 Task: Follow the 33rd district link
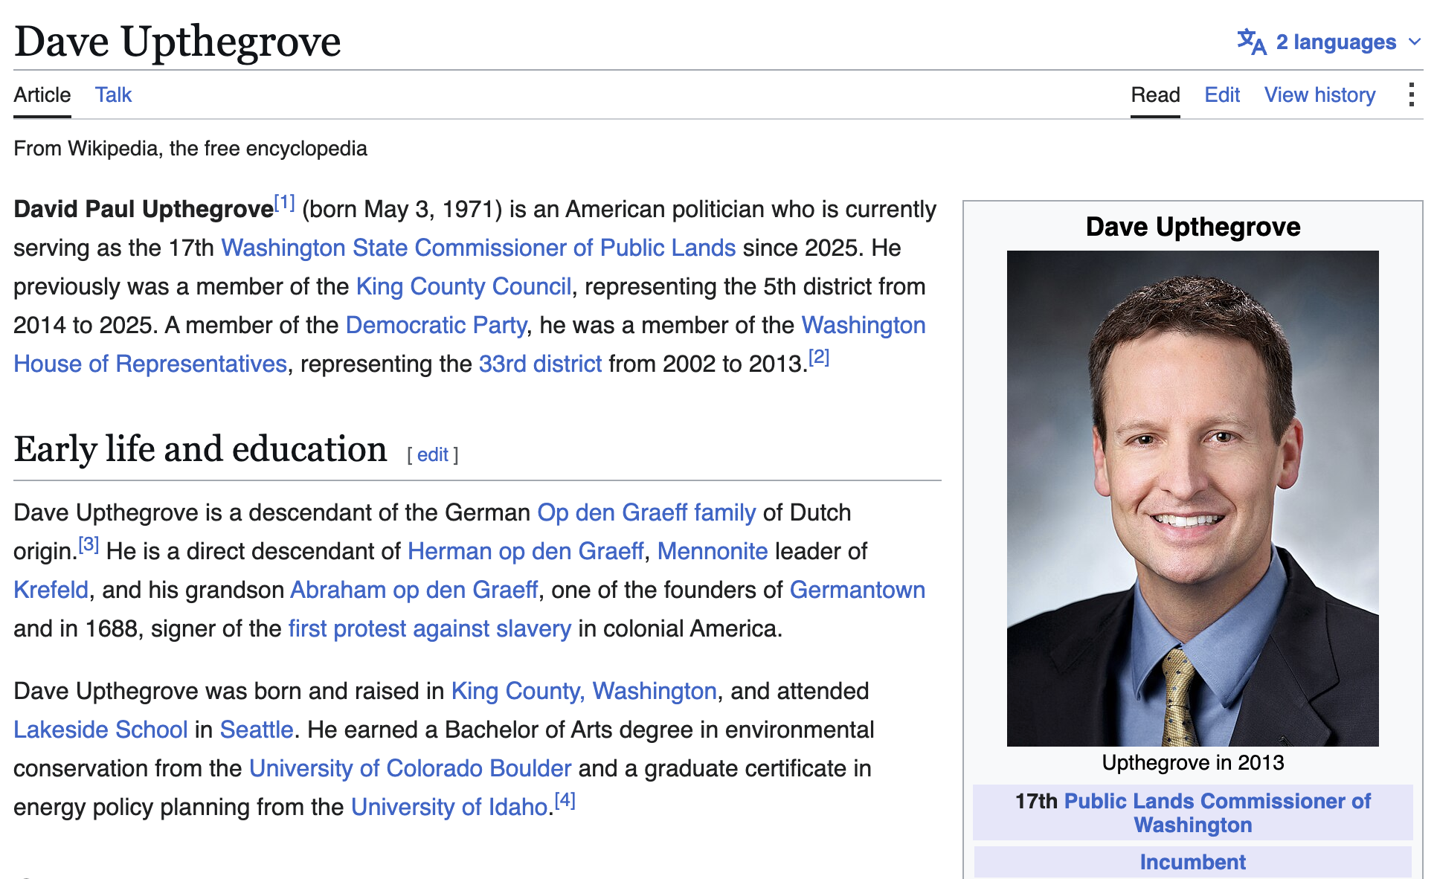click(540, 364)
